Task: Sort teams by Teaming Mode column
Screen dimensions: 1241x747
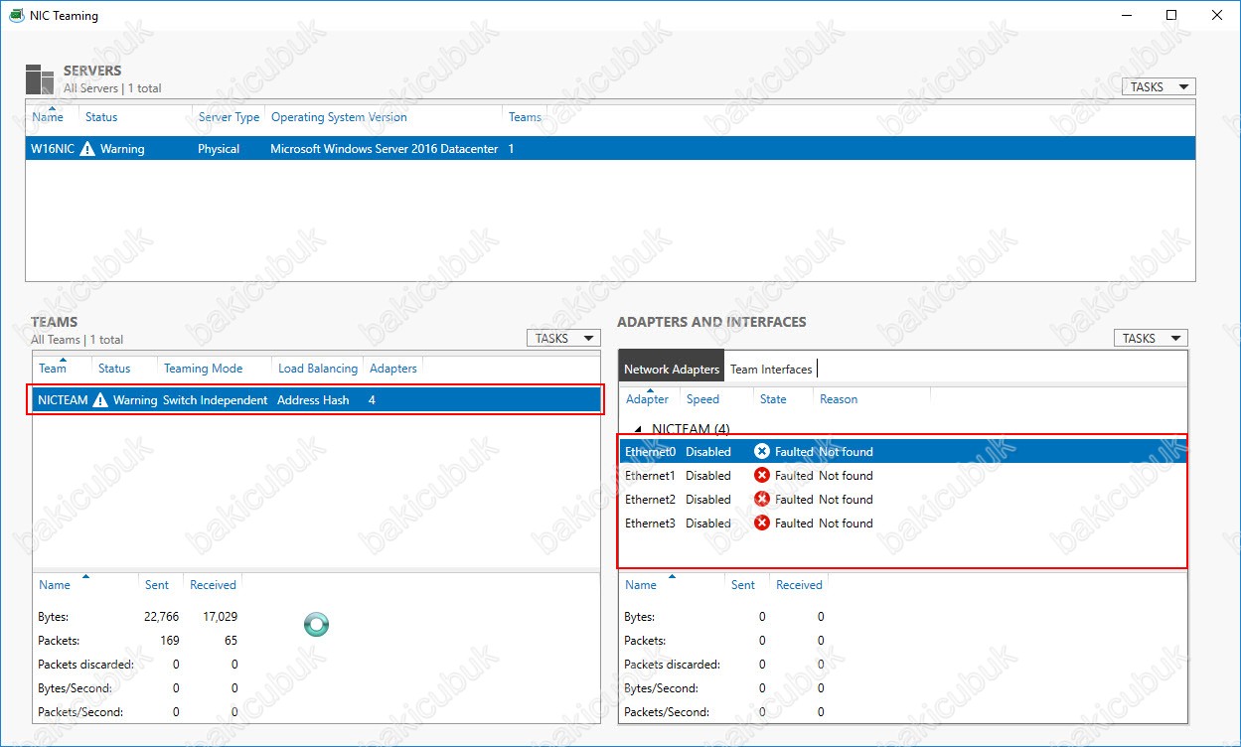Action: point(203,369)
